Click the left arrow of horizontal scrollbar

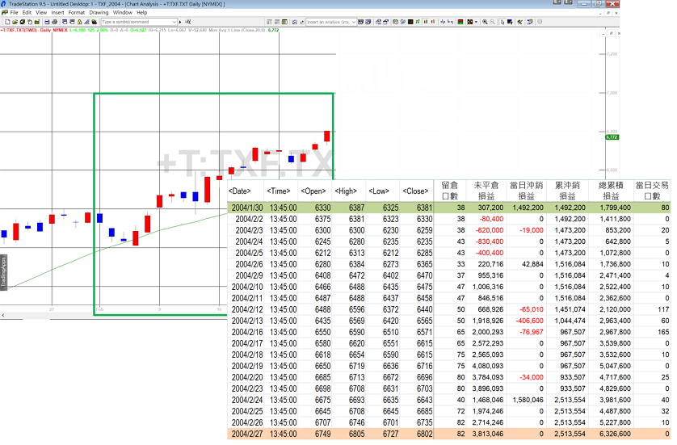[x=3, y=314]
